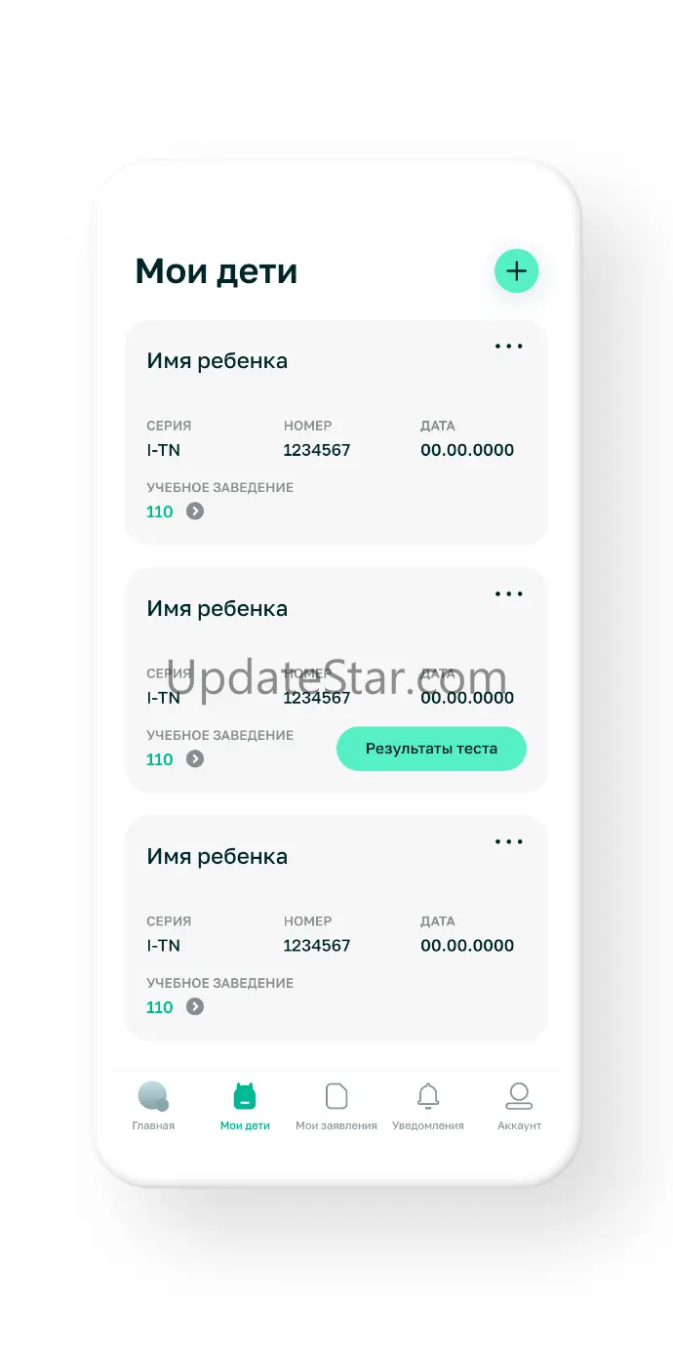Image resolution: width=673 pixels, height=1347 pixels.
Task: Expand school arrow next to 110 in third card
Action: pos(195,1006)
